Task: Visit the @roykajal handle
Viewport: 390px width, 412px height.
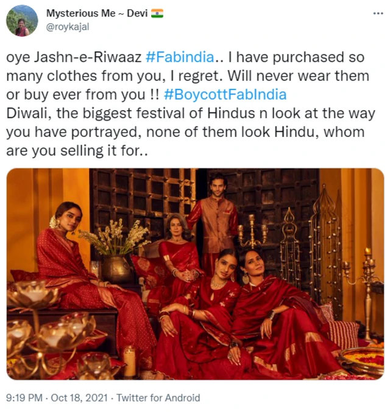Action: click(x=66, y=26)
